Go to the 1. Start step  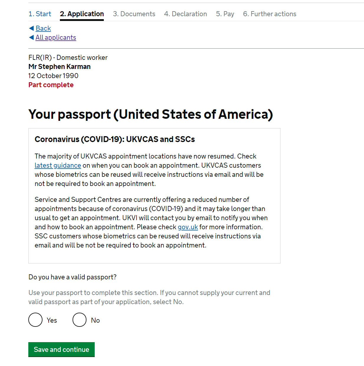(40, 14)
